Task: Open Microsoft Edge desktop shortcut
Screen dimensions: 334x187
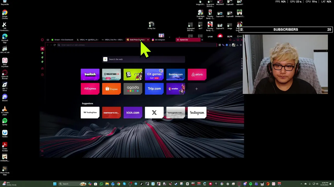Action: pos(5,38)
